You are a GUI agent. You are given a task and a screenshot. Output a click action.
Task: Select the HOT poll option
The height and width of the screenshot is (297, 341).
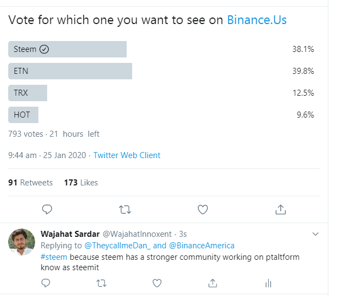[x=23, y=115]
